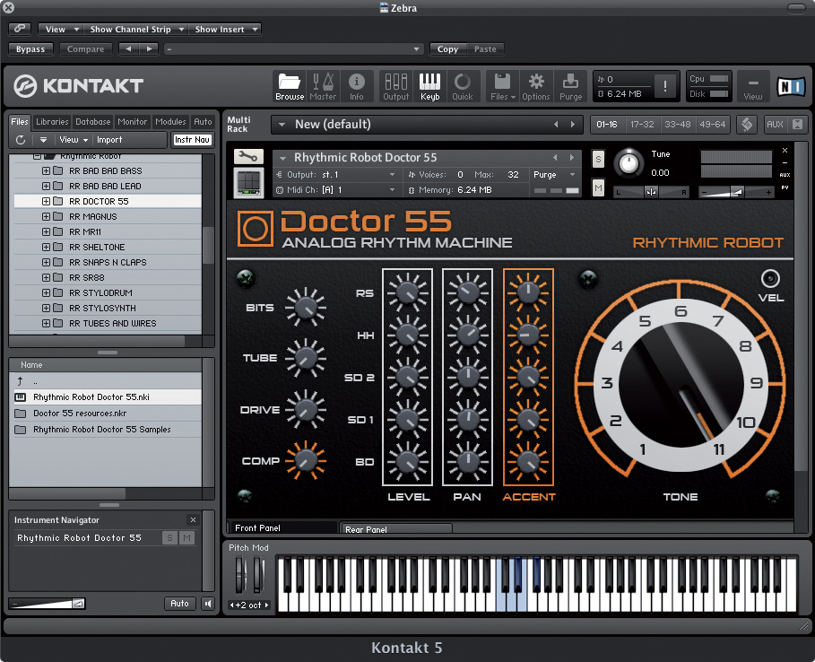Toggle the Bypass button
The width and height of the screenshot is (815, 662).
coord(30,48)
